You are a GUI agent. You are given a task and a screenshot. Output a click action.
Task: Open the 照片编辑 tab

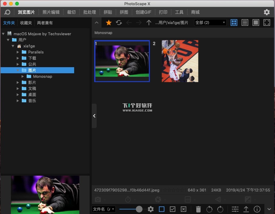point(51,12)
